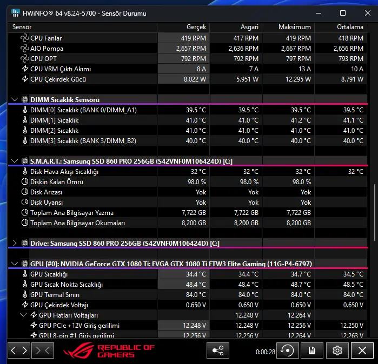
Task: Click the thermometer icon of GPU Termal Sınırı
Action: pyautogui.click(x=25, y=294)
